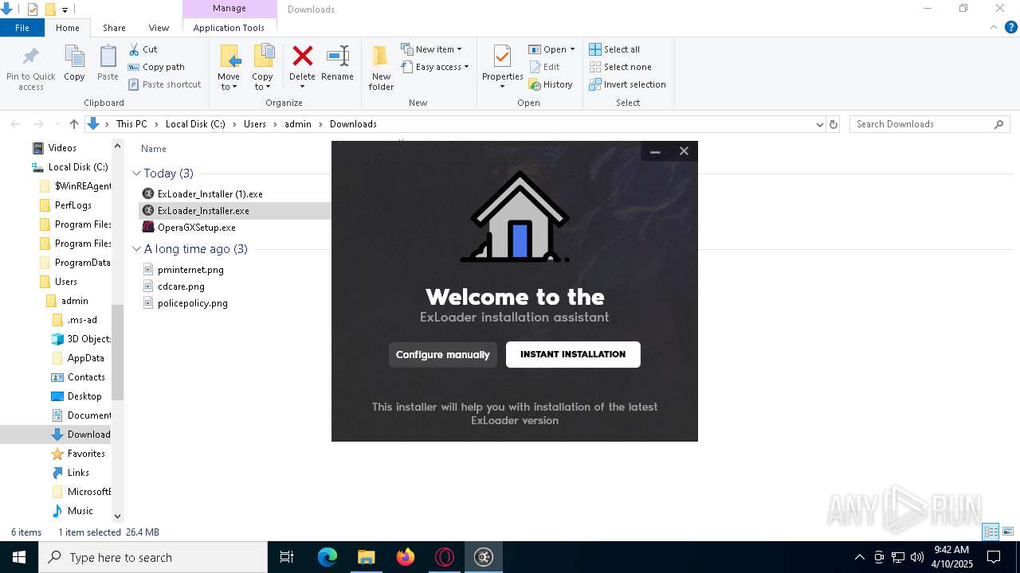The width and height of the screenshot is (1020, 573).
Task: Click Select all in ribbon
Action: point(614,49)
